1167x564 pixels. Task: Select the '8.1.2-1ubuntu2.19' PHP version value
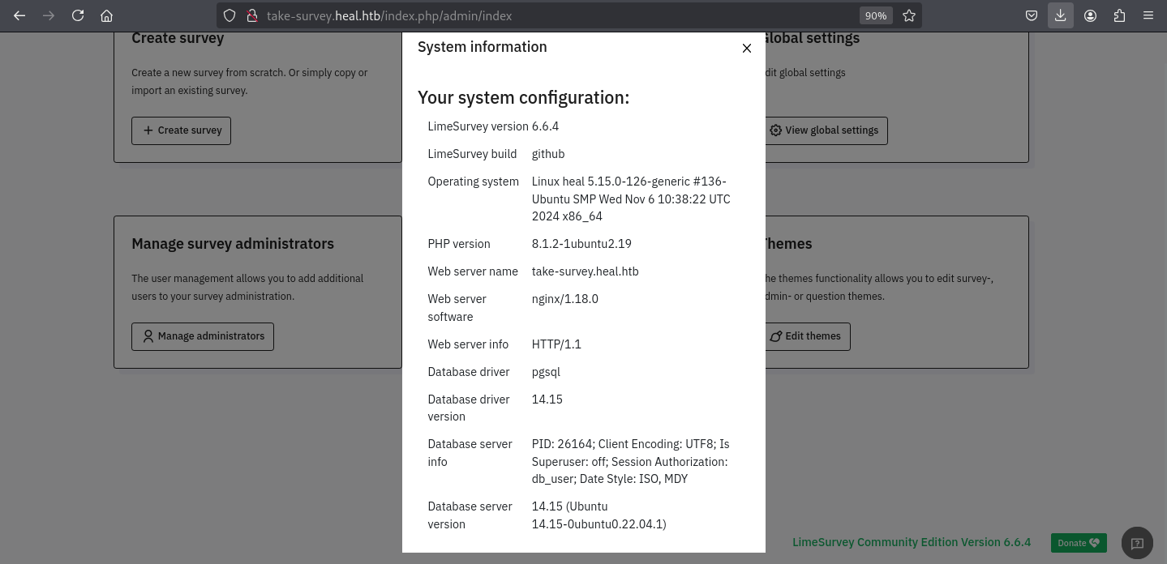point(581,244)
